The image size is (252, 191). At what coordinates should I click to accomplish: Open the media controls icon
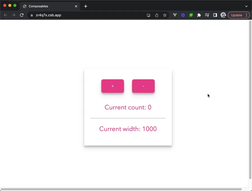coord(207,15)
